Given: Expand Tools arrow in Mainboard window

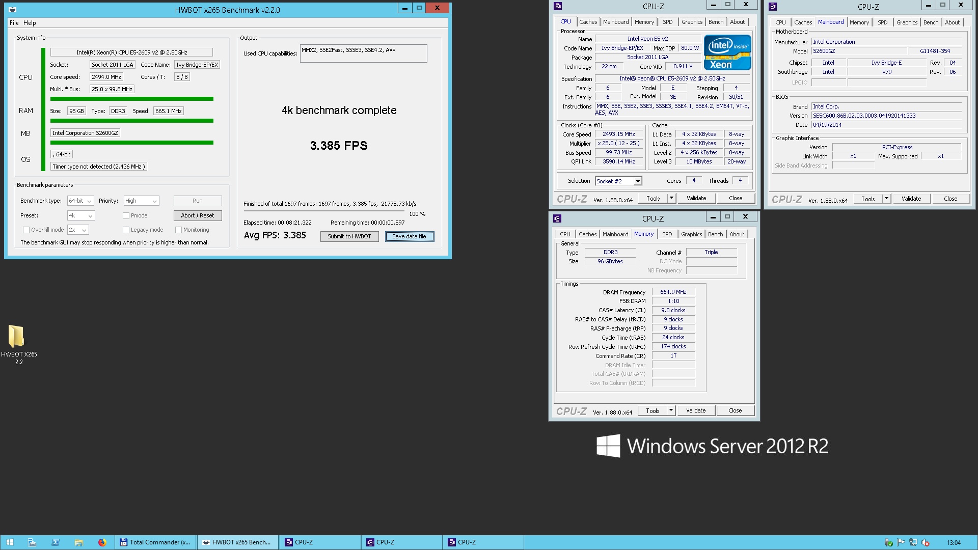Looking at the screenshot, I should [886, 199].
